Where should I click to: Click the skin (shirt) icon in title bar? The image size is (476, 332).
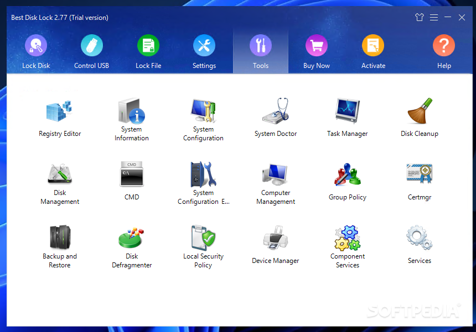coord(419,17)
